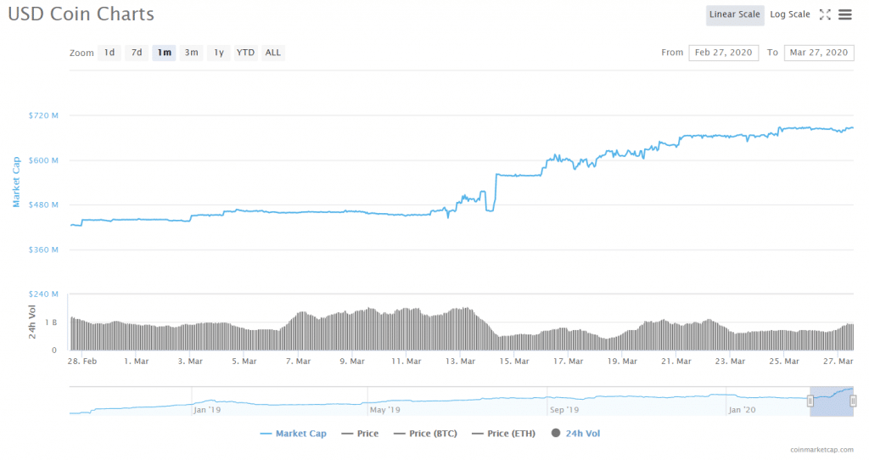This screenshot has width=869, height=460.
Task: Select the 1m zoom range
Action: (164, 53)
